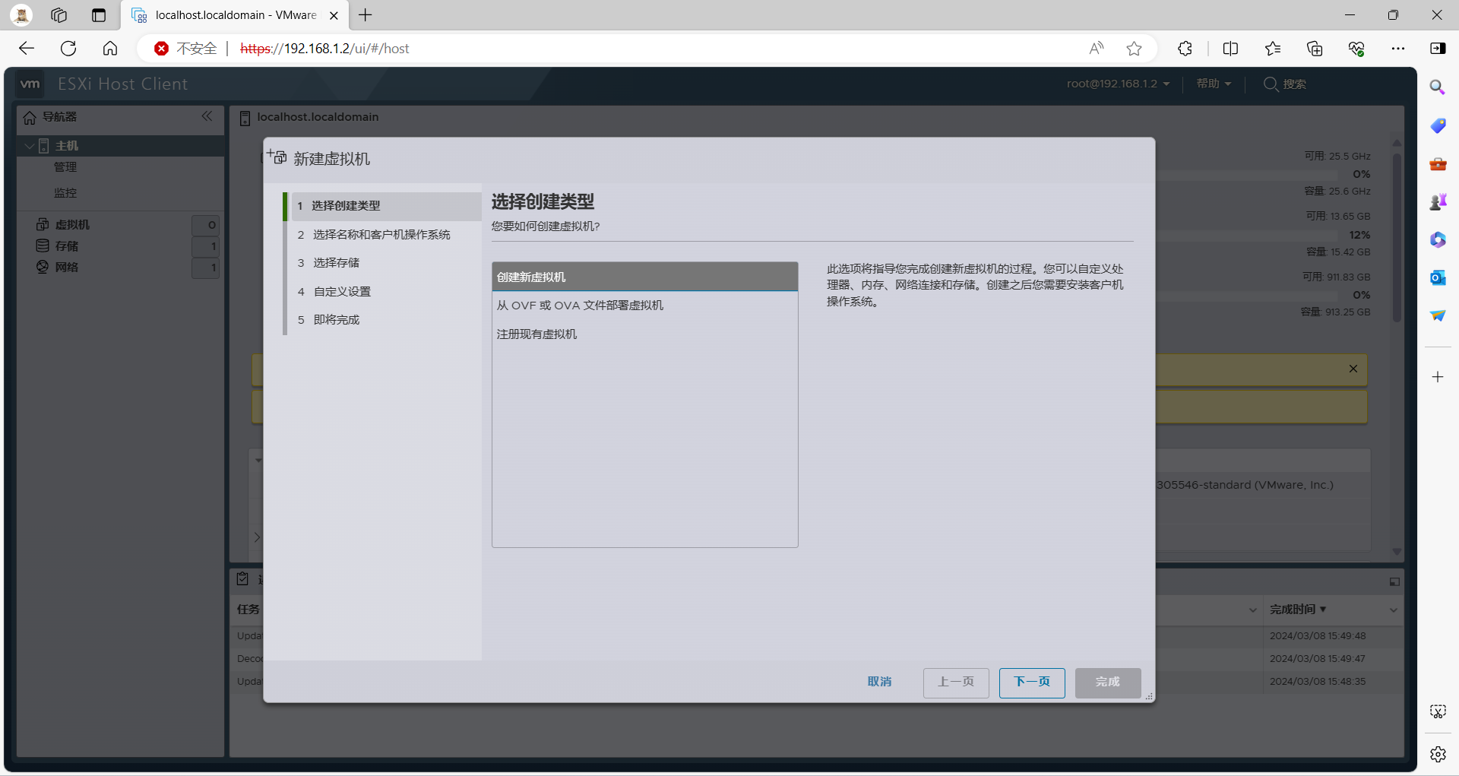Open 网络 in the navigator panel

click(x=66, y=267)
